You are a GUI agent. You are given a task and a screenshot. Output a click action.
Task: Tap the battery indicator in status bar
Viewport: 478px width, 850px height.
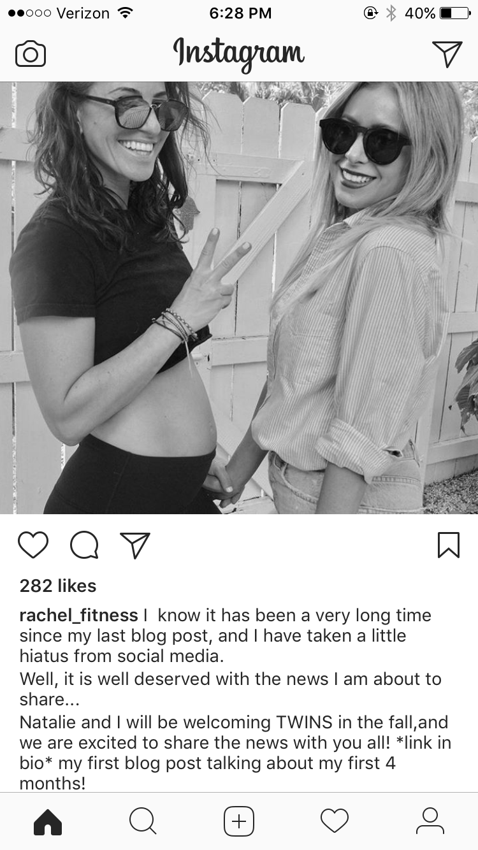tap(455, 13)
